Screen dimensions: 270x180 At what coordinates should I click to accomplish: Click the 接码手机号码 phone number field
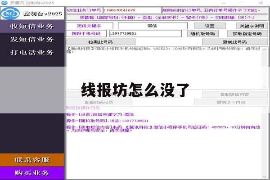(145, 34)
